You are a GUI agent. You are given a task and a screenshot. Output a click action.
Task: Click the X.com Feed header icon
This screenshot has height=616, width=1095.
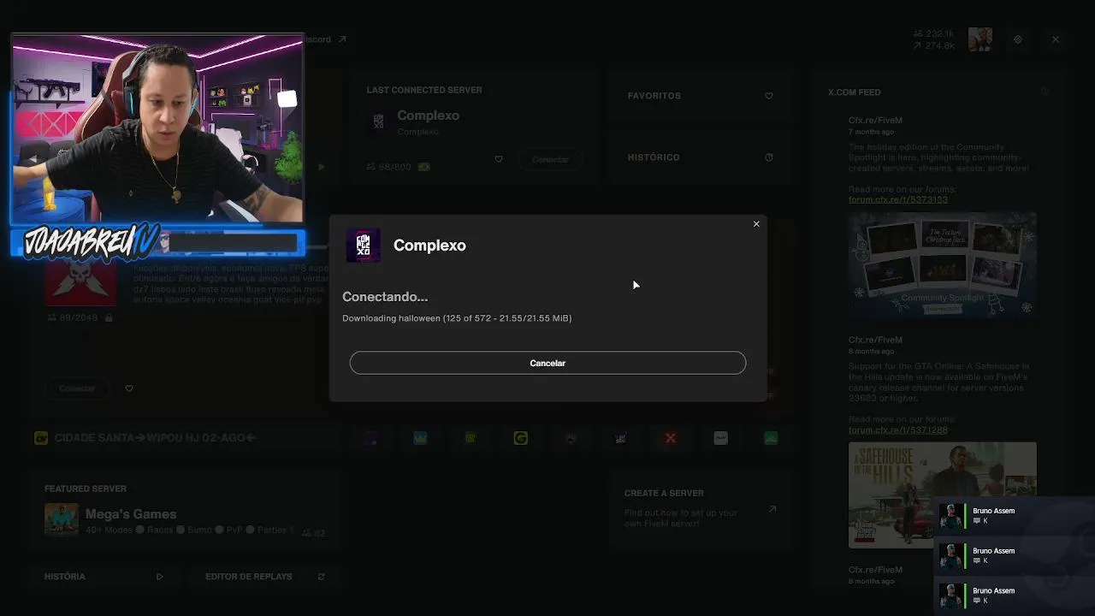(x=1045, y=92)
